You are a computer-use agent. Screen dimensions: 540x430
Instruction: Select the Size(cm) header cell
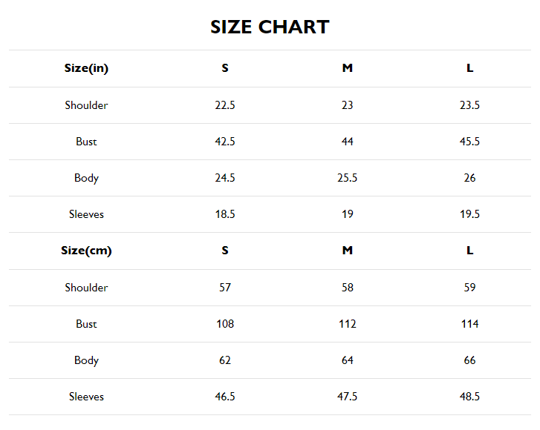point(86,251)
